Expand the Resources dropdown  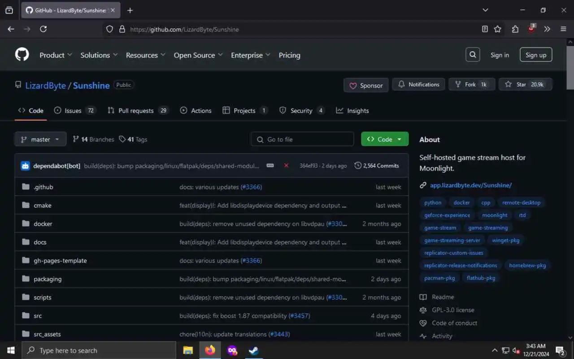[146, 55]
